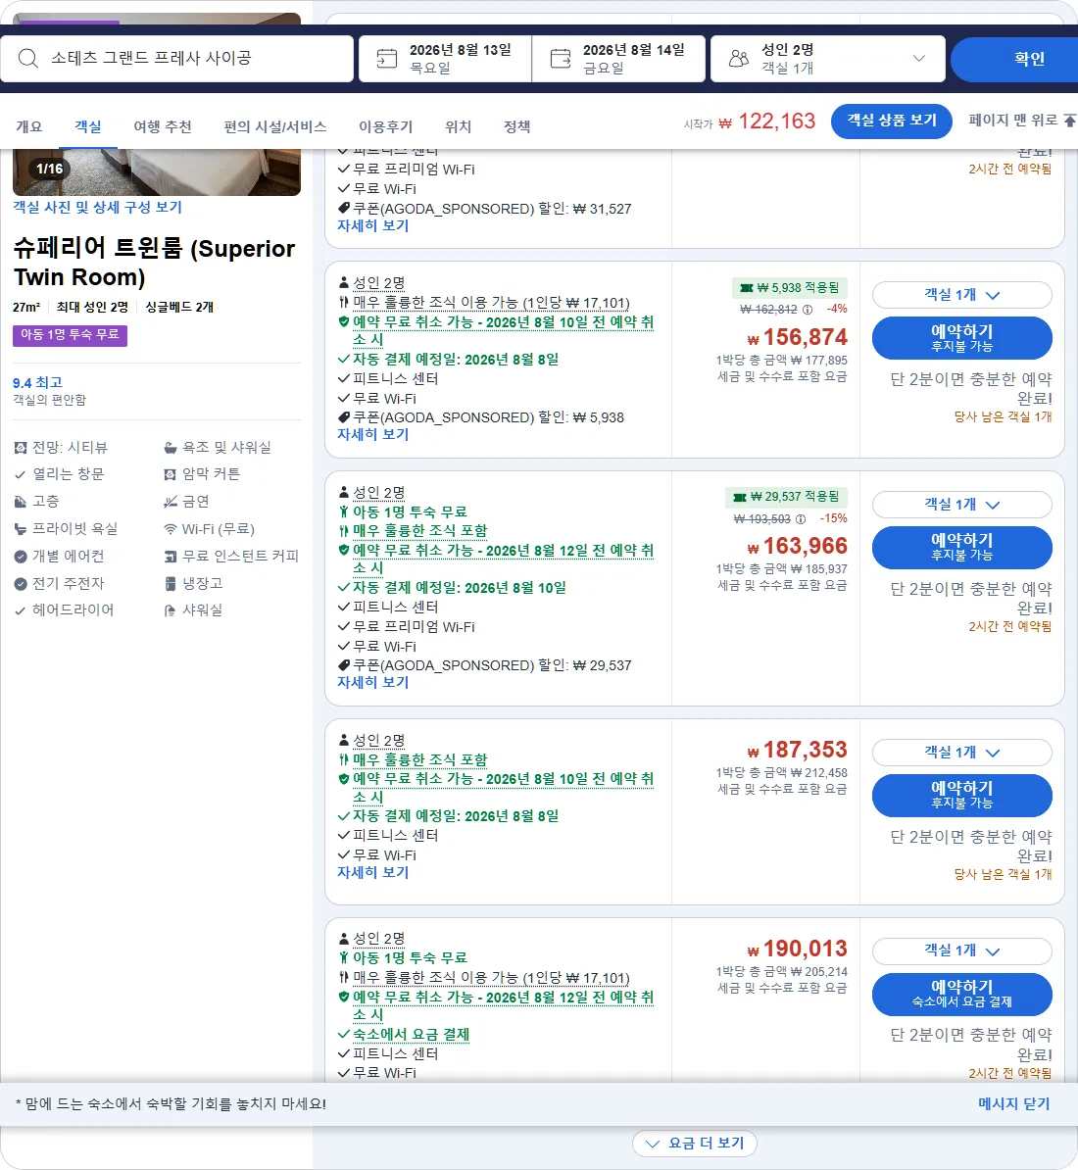The width and height of the screenshot is (1078, 1170).
Task: Select the 2026년 8월 13일 check-in date field
Action: pyautogui.click(x=445, y=58)
